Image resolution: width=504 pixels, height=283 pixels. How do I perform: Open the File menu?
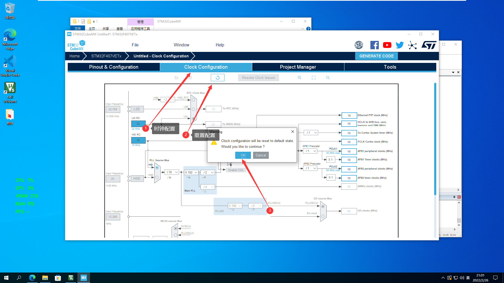click(x=135, y=45)
